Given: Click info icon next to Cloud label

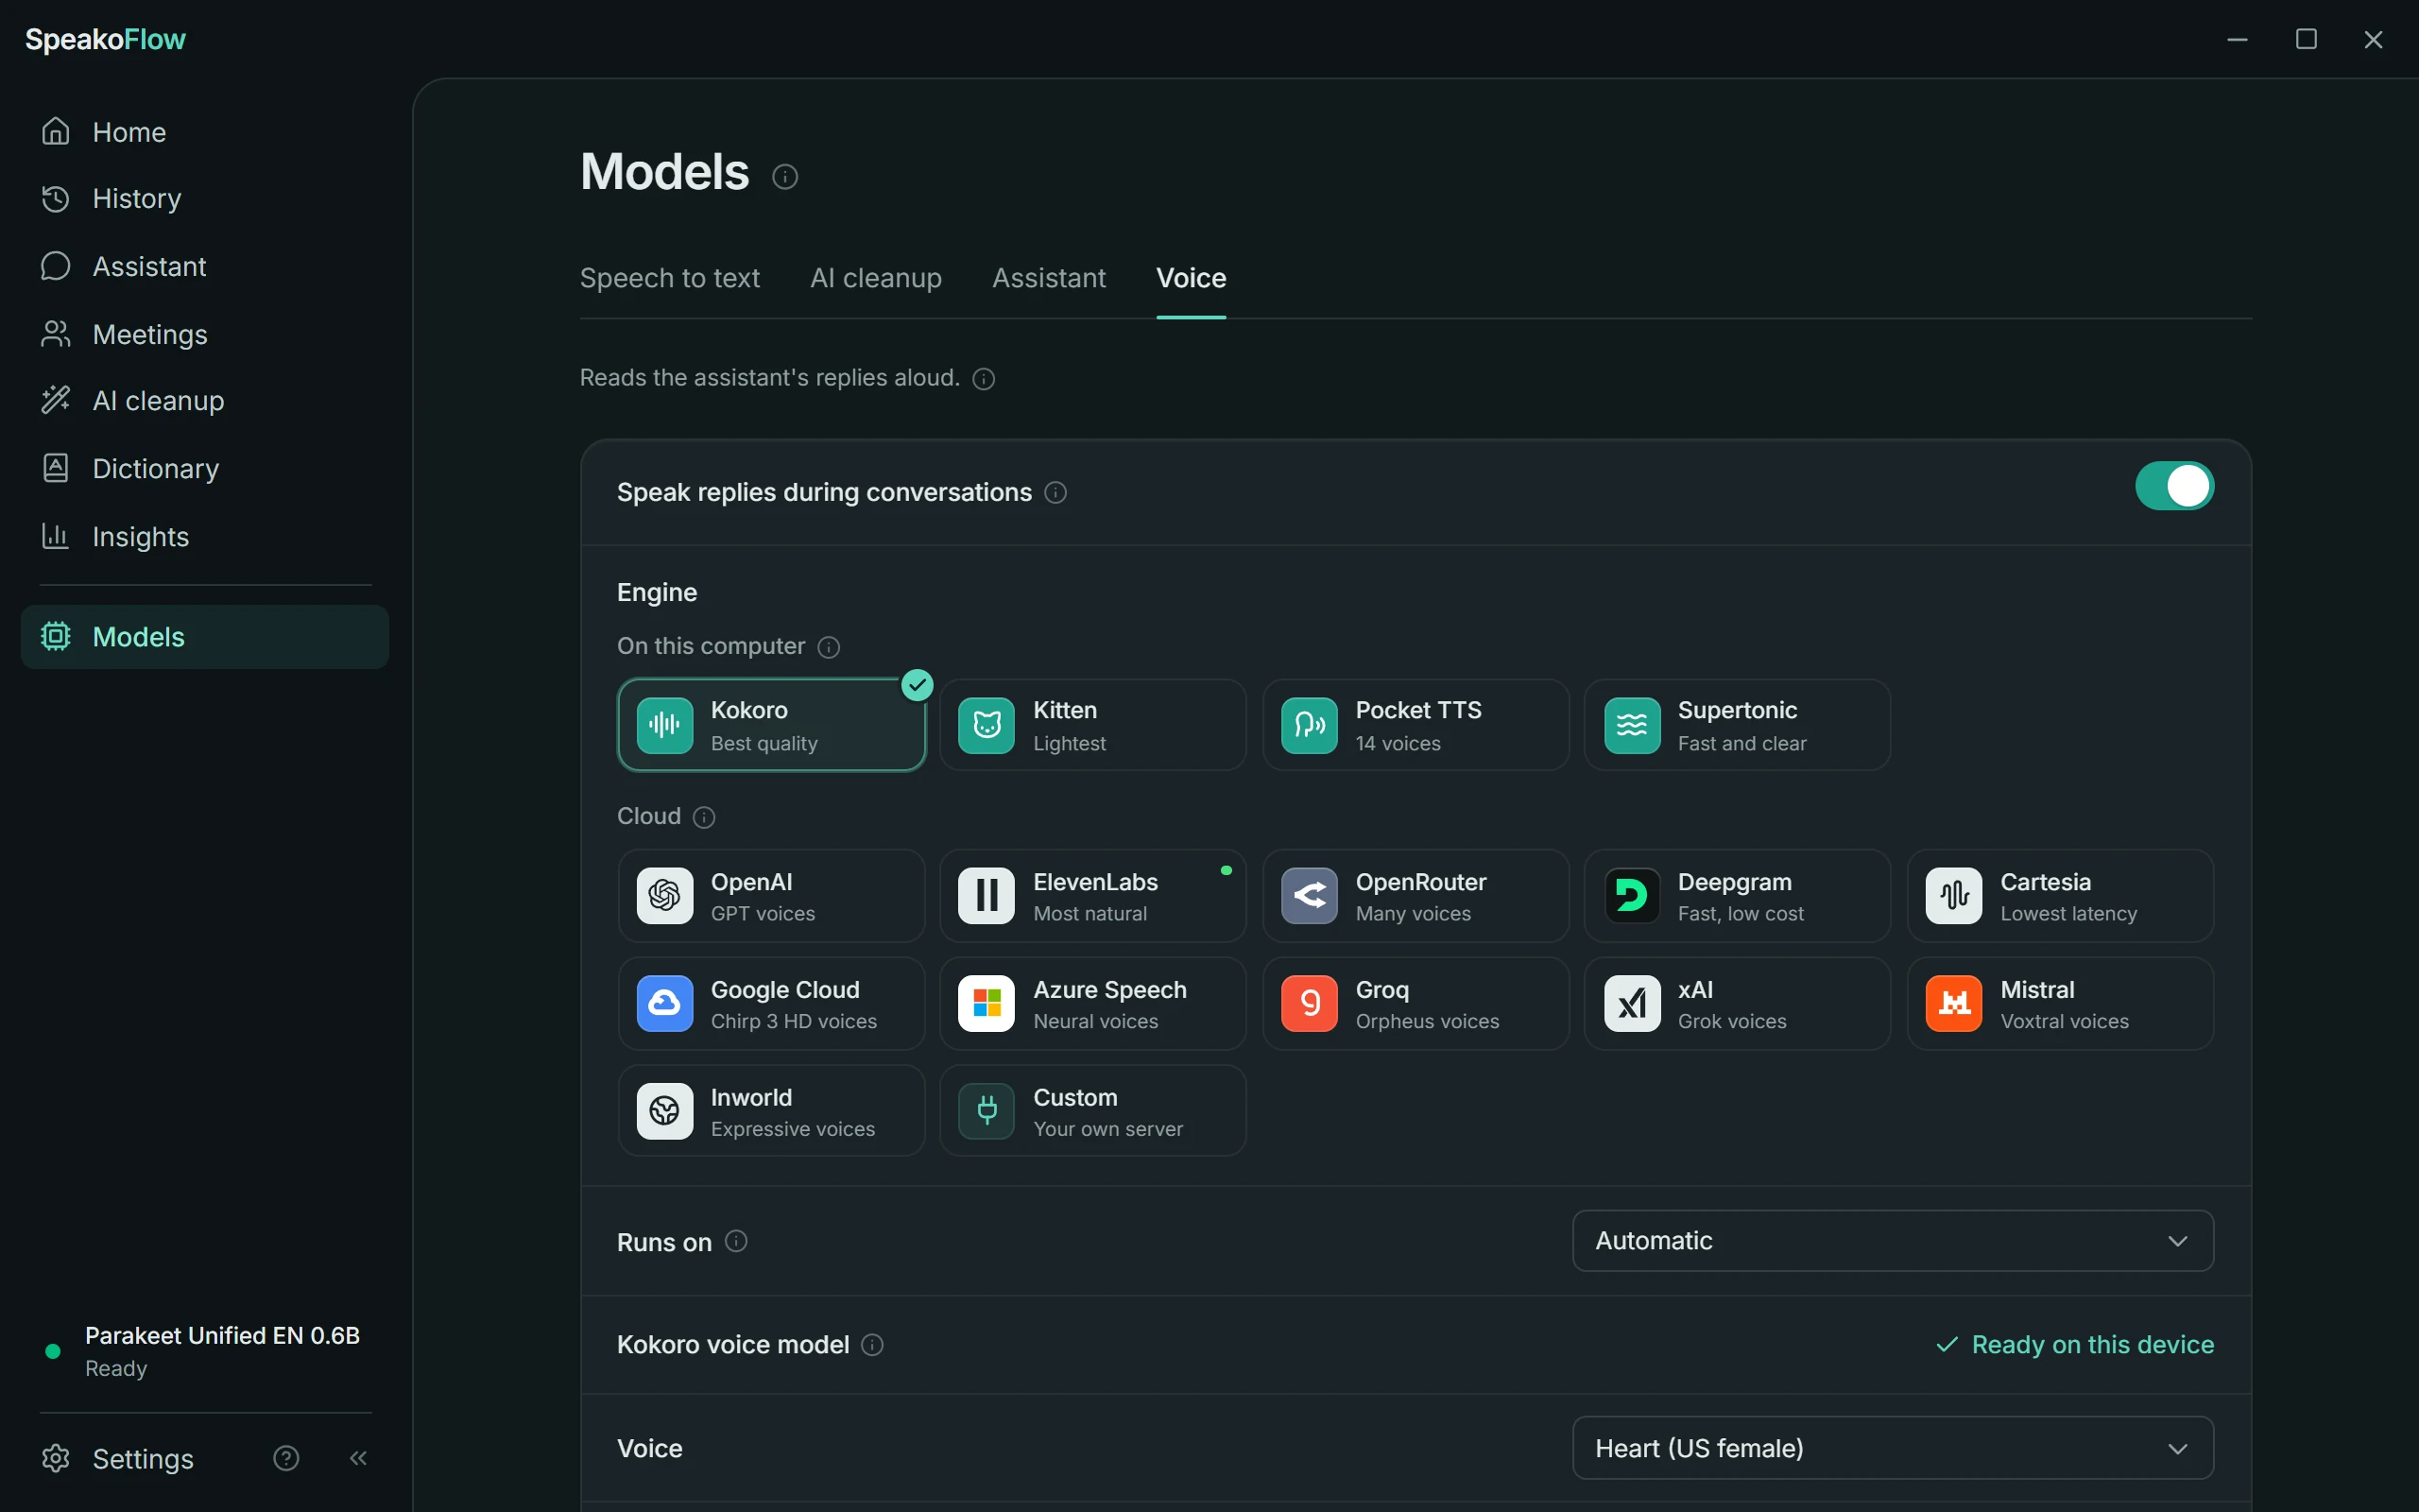Looking at the screenshot, I should coord(704,817).
